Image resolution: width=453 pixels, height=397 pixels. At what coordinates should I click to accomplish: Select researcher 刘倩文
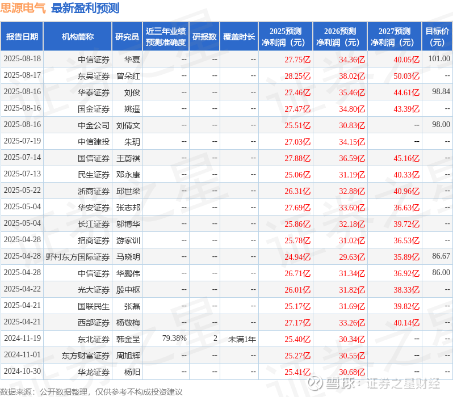coord(128,125)
